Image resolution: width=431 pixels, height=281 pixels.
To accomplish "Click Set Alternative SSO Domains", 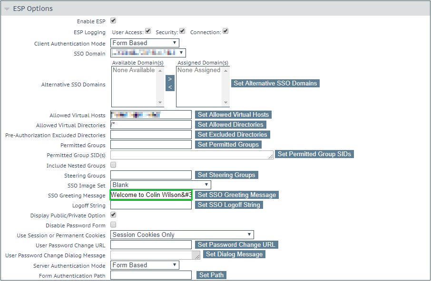I will pos(275,83).
